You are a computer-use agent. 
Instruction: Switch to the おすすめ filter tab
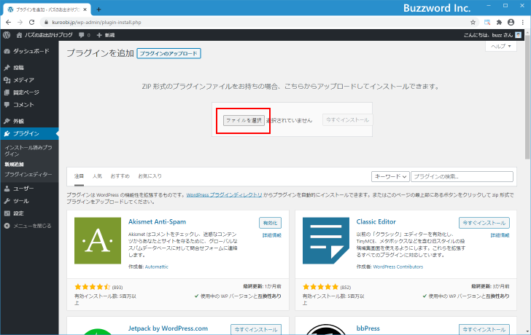pos(120,176)
